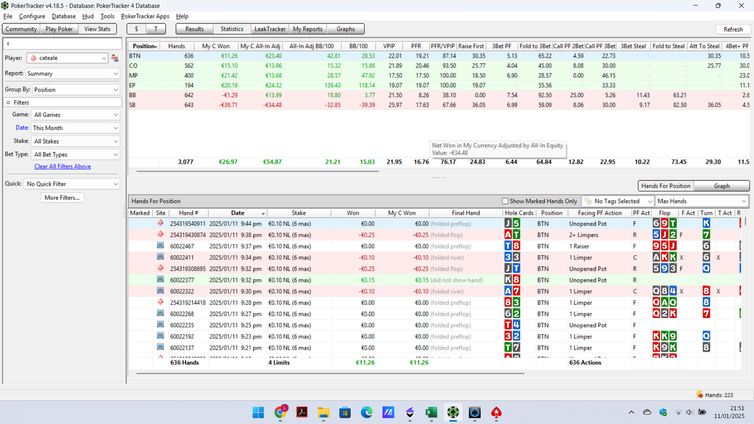This screenshot has height=424, width=754.
Task: Switch to the LeakTracker tab
Action: 270,29
